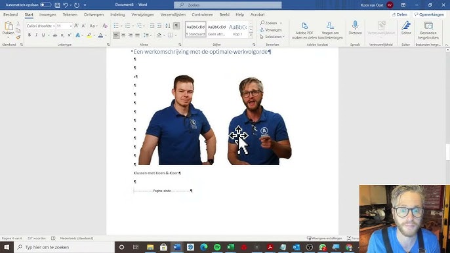The image size is (450, 253).
Task: Click the Opmerkingen button
Action: point(429,14)
